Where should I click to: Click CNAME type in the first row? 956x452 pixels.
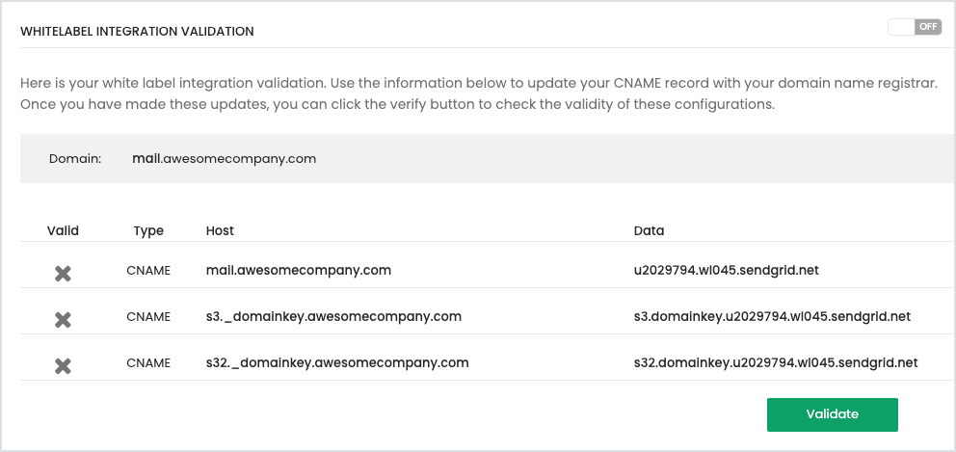pos(148,271)
